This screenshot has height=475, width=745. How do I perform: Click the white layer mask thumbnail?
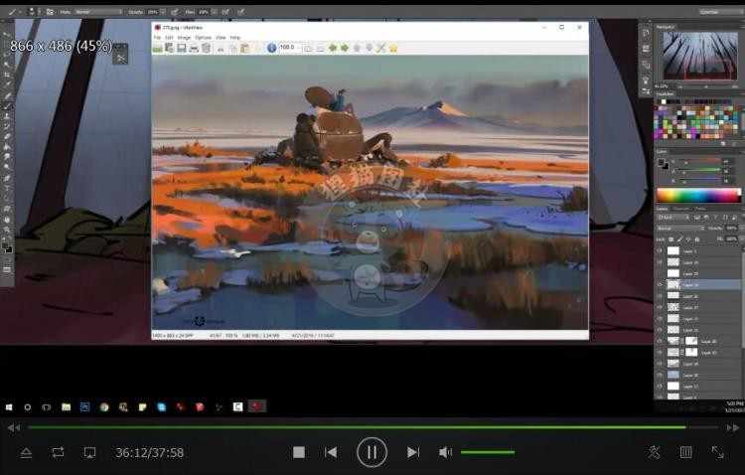pyautogui.click(x=691, y=341)
